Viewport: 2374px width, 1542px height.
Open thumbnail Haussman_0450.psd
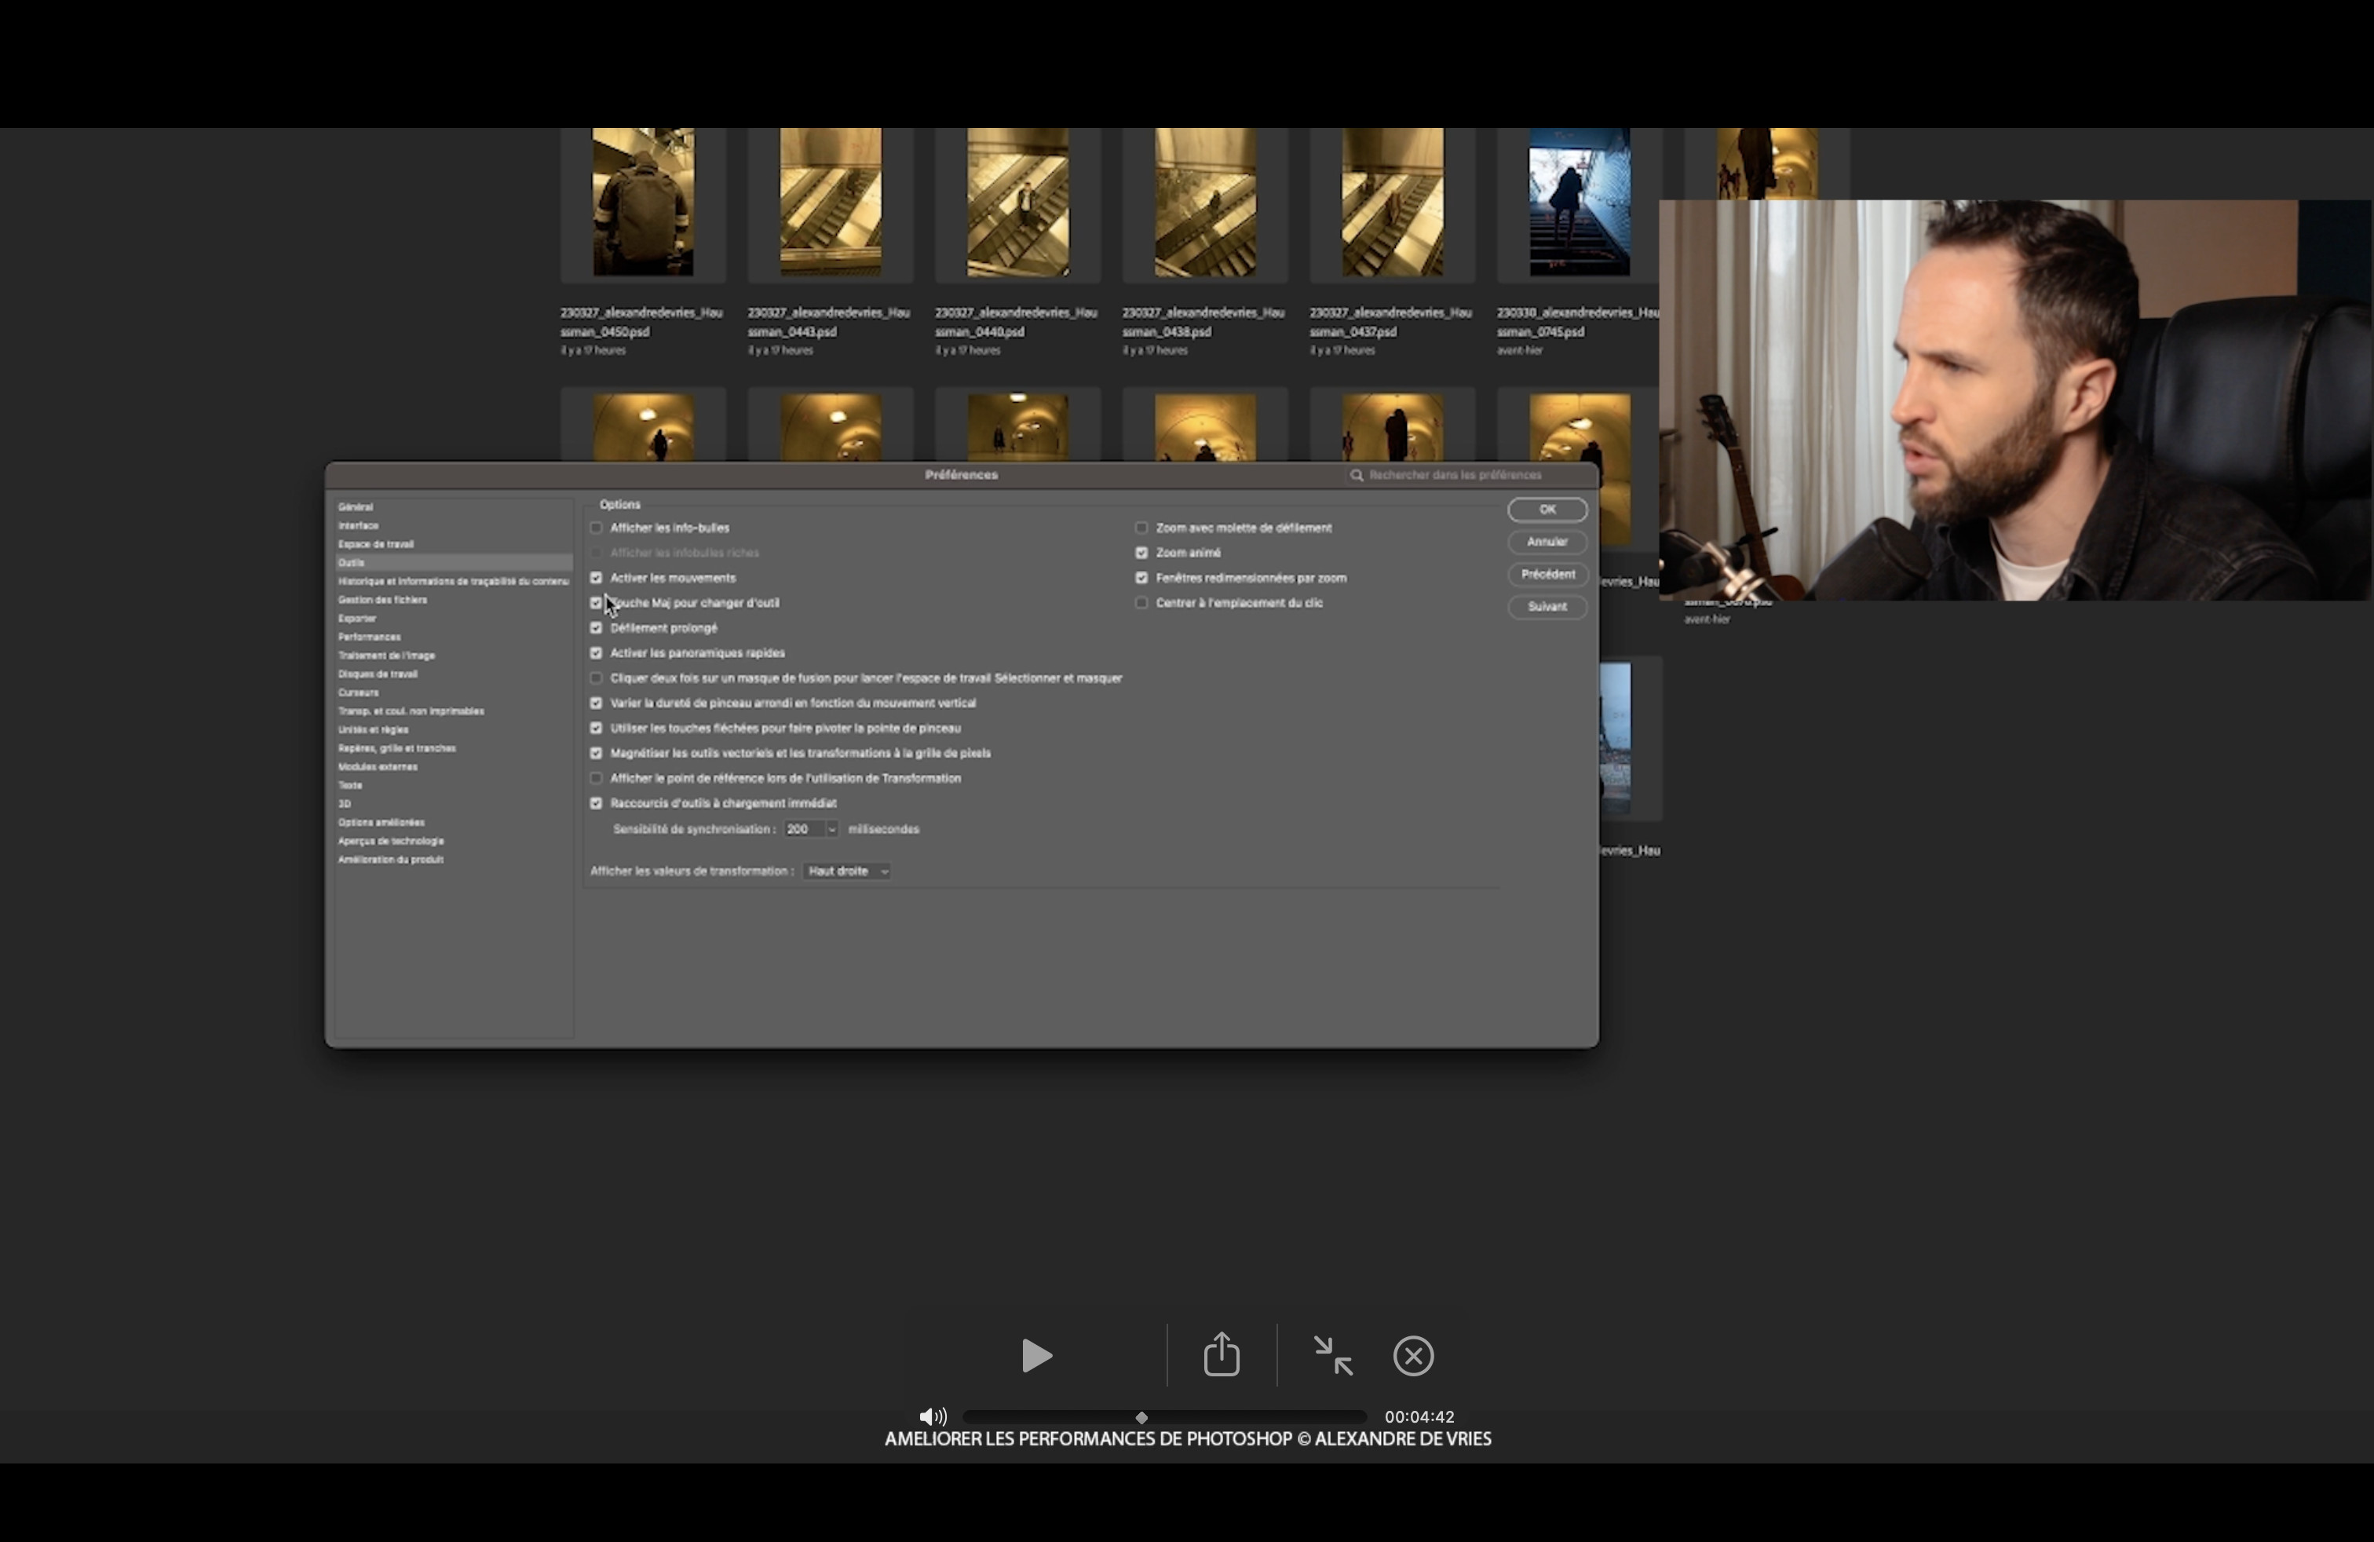coord(642,203)
